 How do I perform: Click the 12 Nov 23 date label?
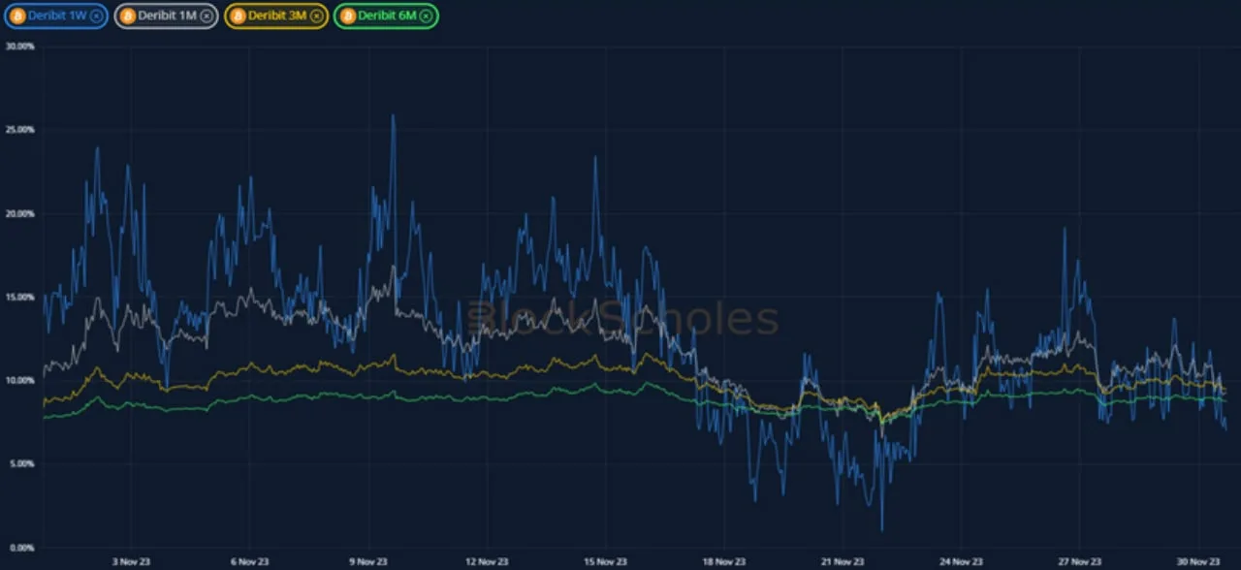pyautogui.click(x=487, y=561)
